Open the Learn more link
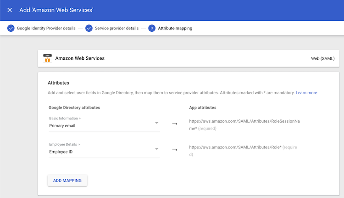 (306, 93)
